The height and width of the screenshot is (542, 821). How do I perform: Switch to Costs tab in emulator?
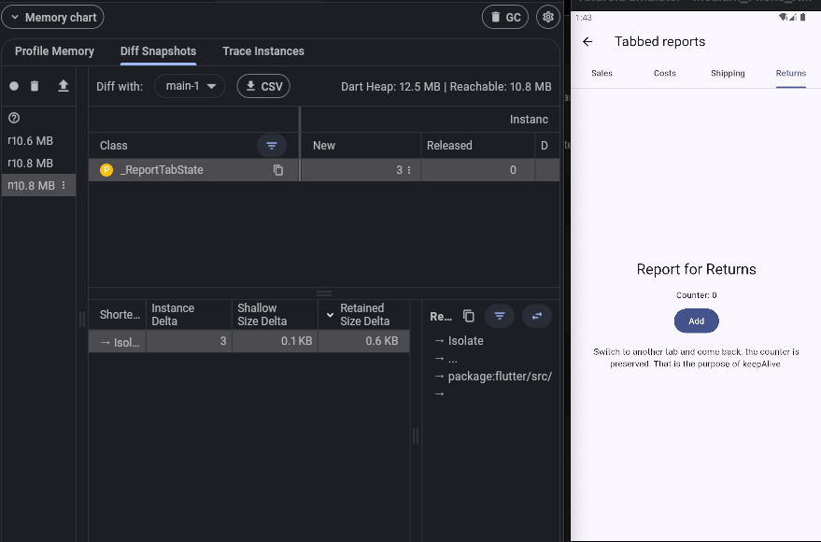click(665, 73)
